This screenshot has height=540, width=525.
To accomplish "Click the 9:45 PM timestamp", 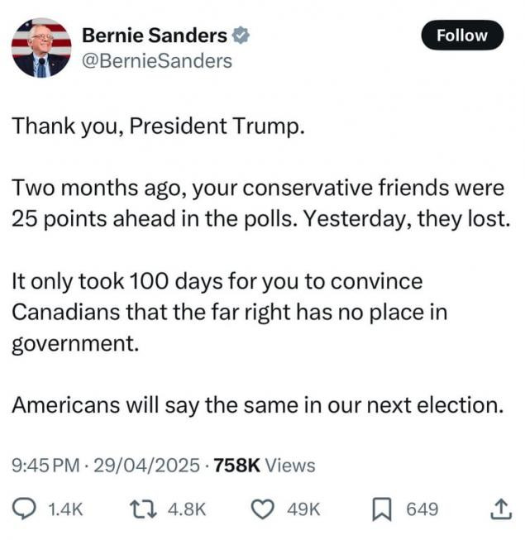I will tap(45, 466).
